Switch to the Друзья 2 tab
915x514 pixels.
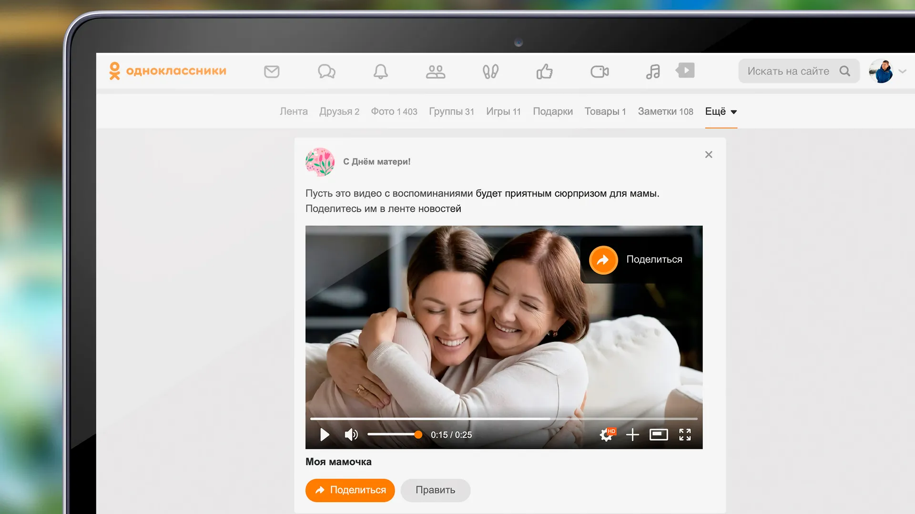pyautogui.click(x=339, y=111)
